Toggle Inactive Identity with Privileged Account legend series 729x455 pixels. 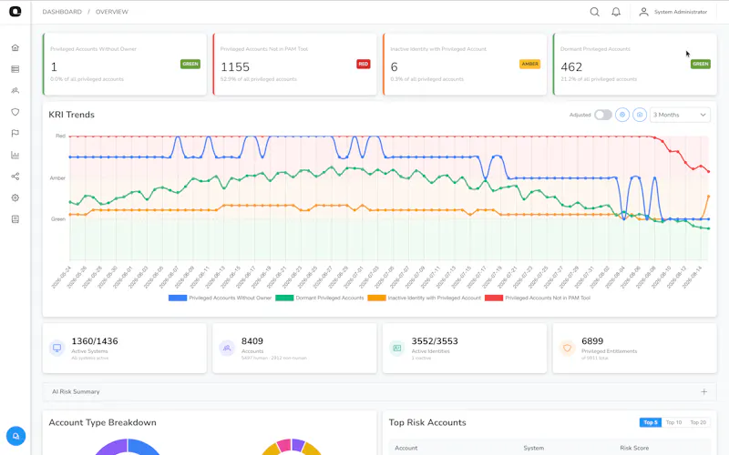click(x=424, y=298)
